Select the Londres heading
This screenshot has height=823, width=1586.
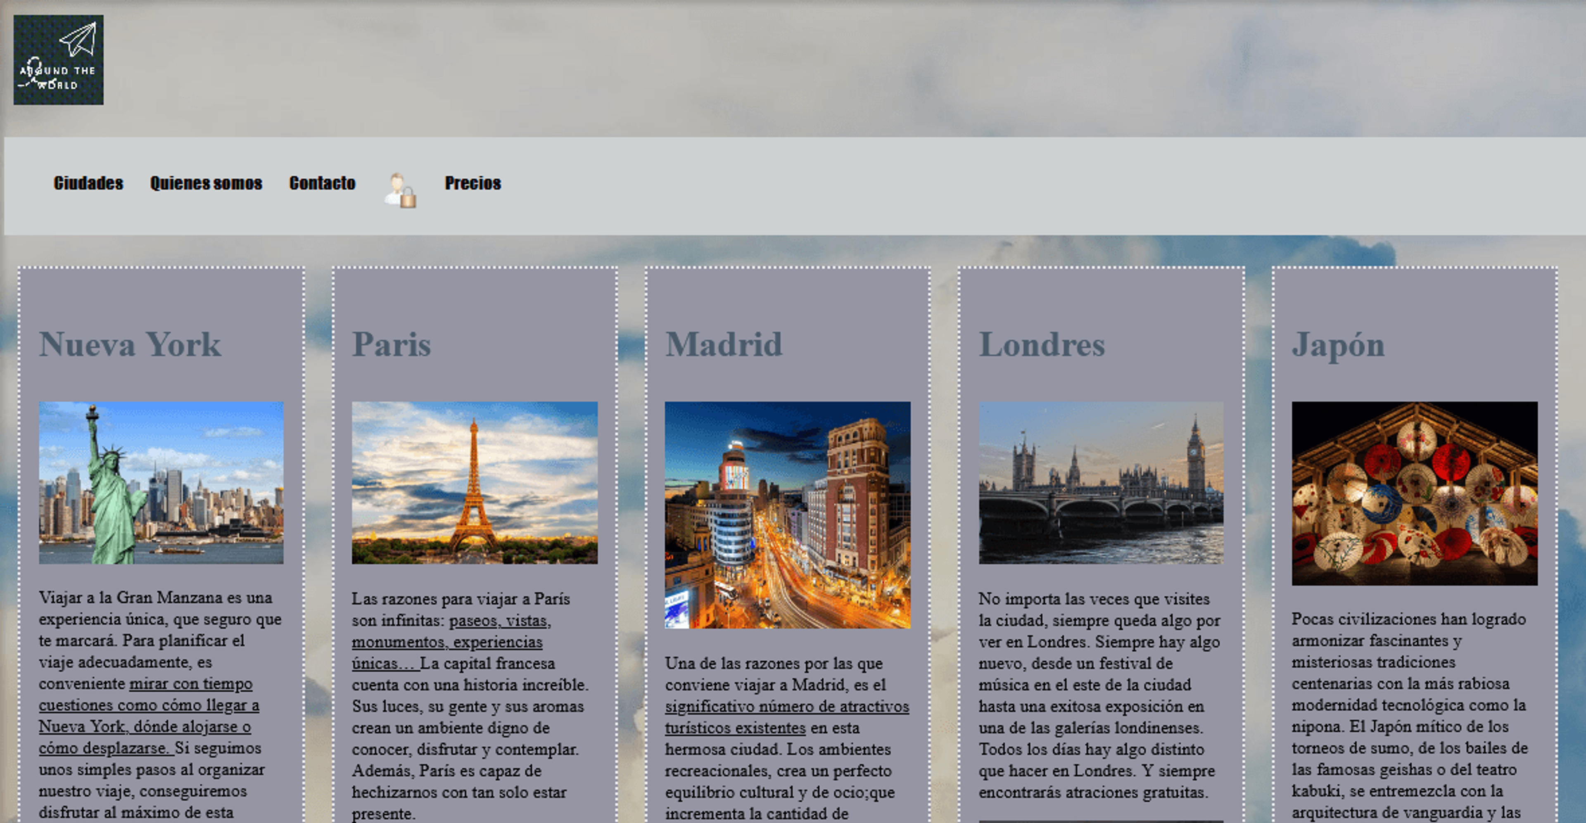click(x=1042, y=344)
